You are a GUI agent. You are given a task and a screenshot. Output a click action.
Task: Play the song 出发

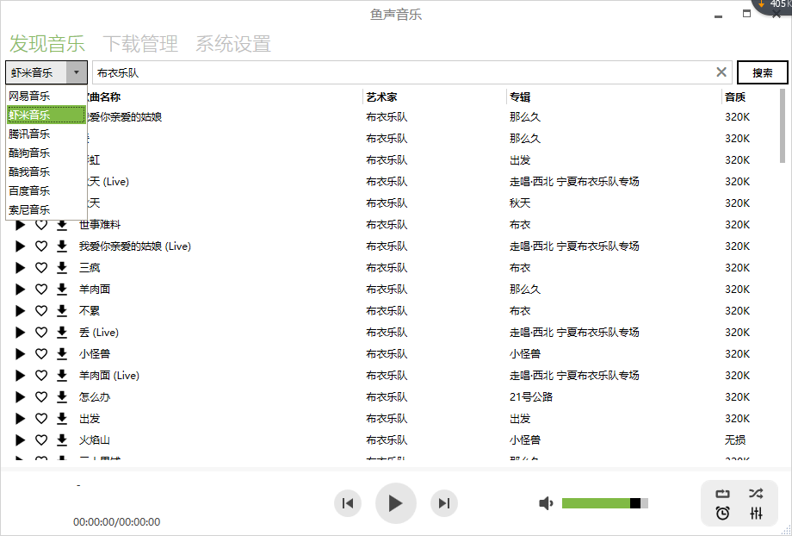point(20,419)
